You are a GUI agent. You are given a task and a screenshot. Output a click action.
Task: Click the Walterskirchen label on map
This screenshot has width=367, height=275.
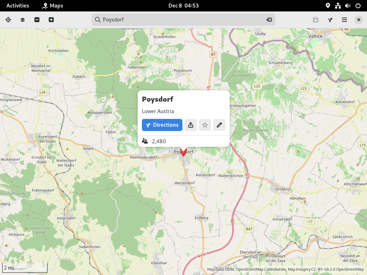[x=231, y=175]
